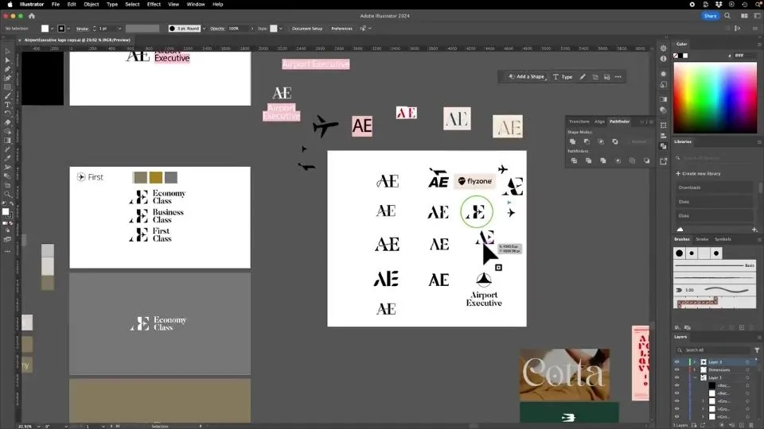
Task: Click the pencil edit icon in contextual bar
Action: point(583,77)
